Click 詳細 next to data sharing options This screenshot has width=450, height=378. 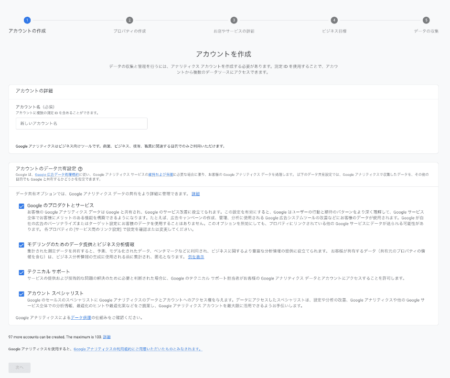pos(196,193)
